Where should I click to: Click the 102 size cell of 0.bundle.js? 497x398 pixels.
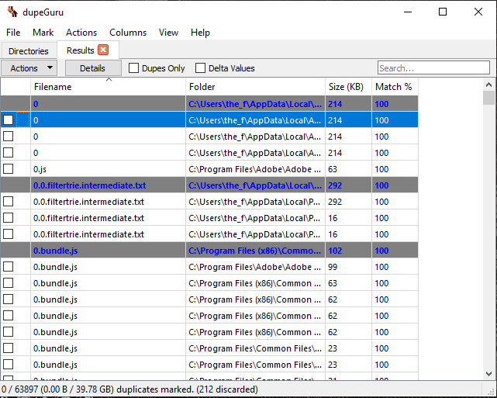[348, 251]
